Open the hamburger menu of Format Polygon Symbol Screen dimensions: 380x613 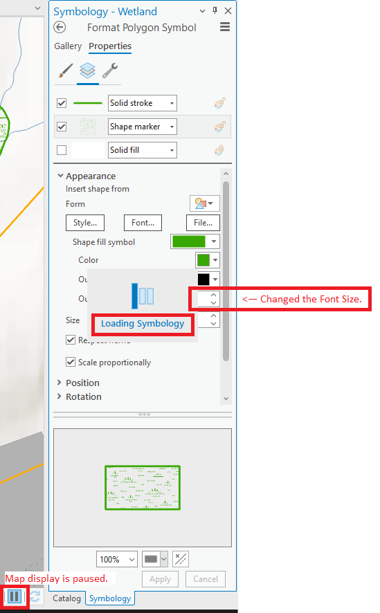pyautogui.click(x=225, y=27)
